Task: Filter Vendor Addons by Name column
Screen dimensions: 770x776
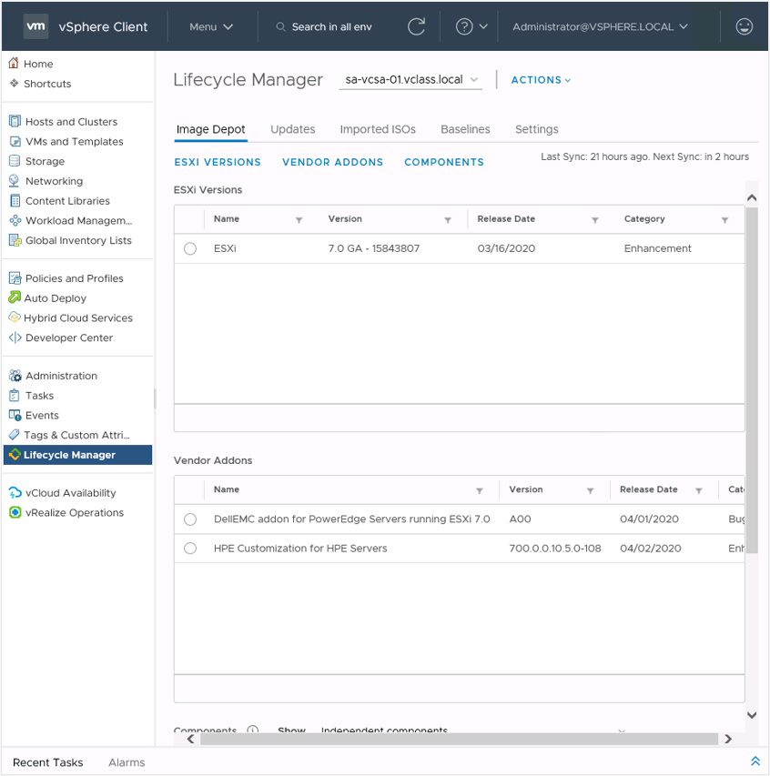Action: pos(480,490)
